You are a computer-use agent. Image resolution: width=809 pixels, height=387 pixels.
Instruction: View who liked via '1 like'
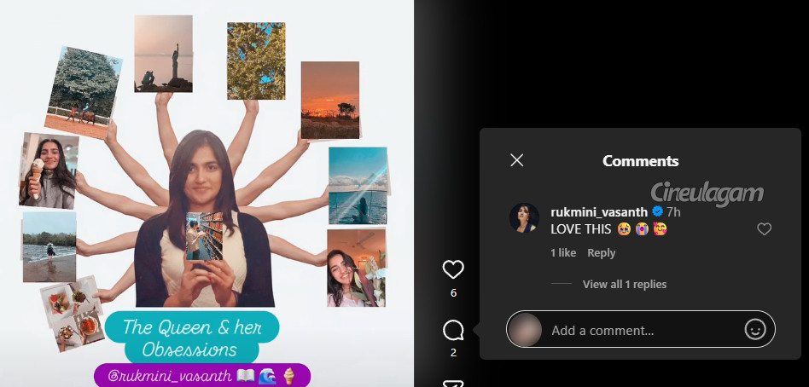pyautogui.click(x=563, y=253)
